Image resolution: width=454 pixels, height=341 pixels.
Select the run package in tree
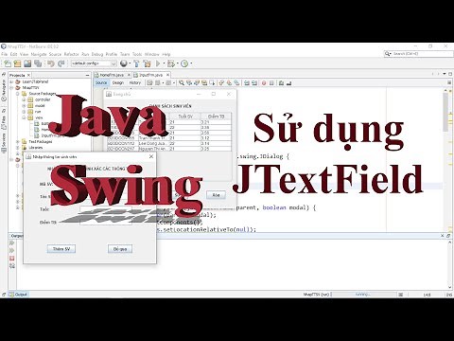38,112
